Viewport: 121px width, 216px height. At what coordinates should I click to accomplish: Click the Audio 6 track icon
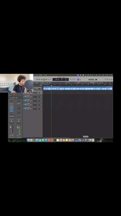pos(25,108)
